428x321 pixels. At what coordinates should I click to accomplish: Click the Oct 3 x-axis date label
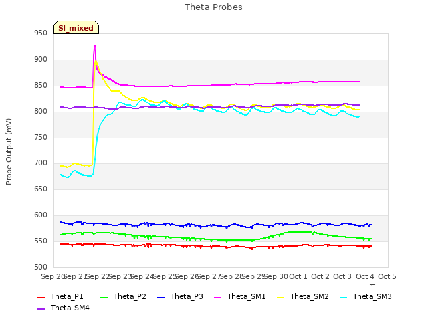(x=342, y=276)
